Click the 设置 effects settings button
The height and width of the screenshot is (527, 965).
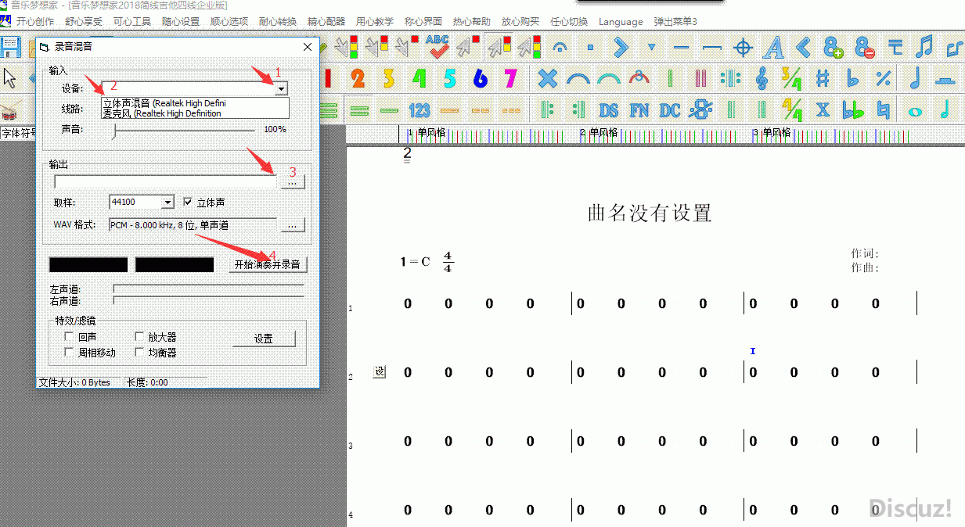pyautogui.click(x=264, y=339)
